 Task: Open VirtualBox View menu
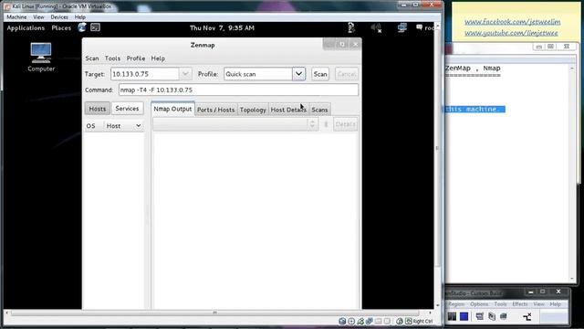tap(38, 17)
